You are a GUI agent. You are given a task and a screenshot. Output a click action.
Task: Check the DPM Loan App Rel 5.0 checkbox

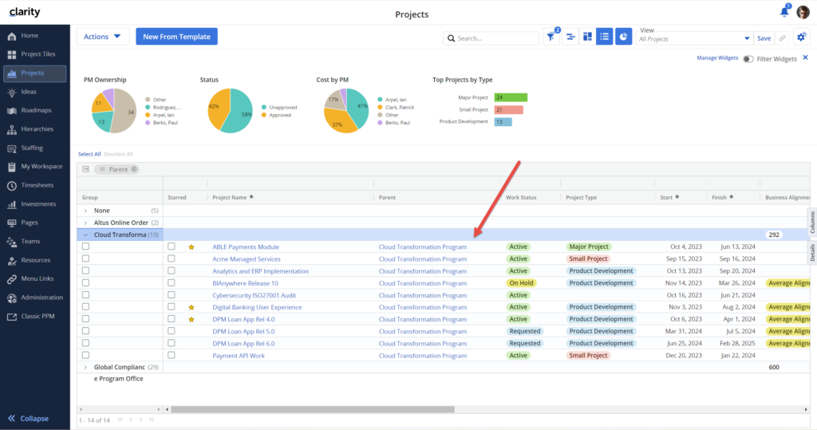(x=85, y=331)
